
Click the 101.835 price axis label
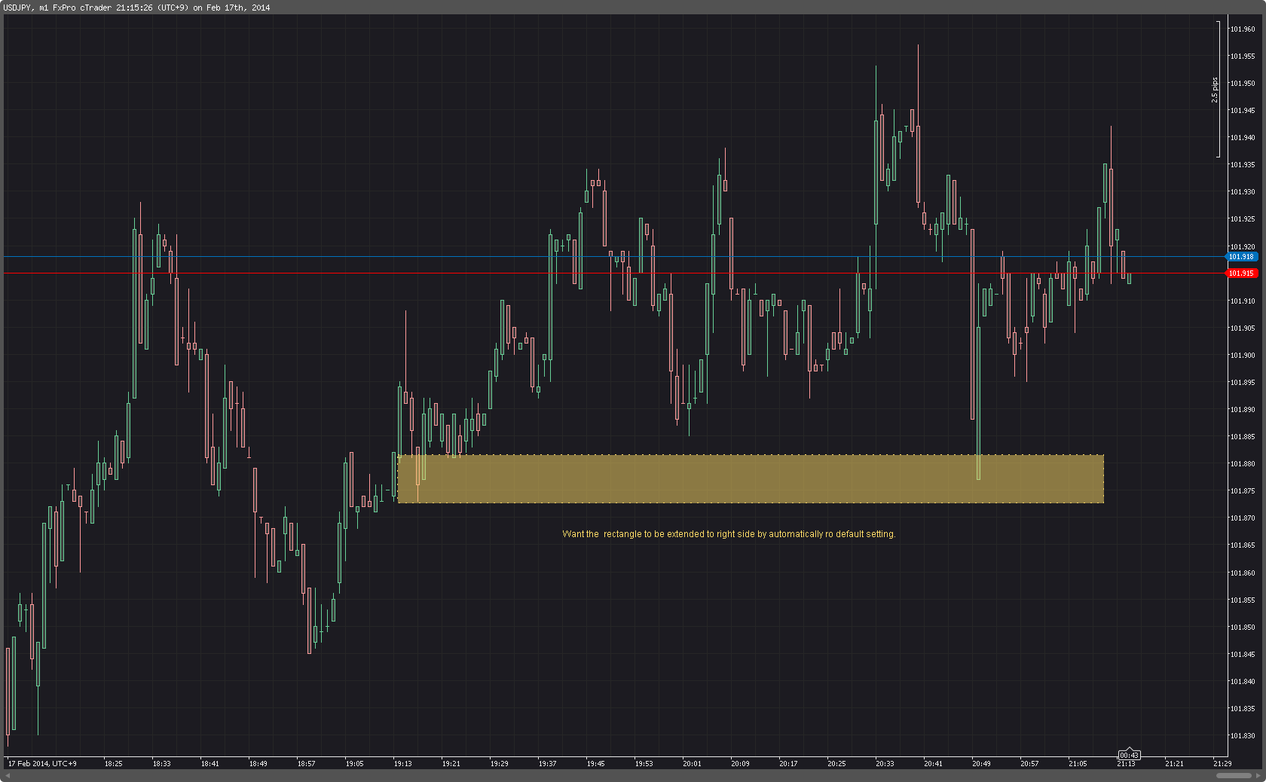click(1243, 709)
